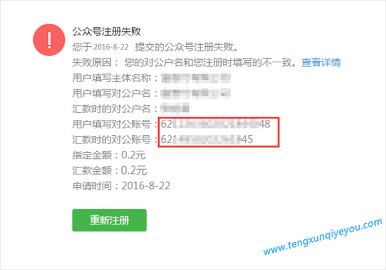This screenshot has width=386, height=270.
Task: Click the 汇款时的对公账号 label
Action: [x=111, y=139]
